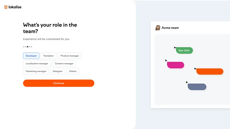Select the Marketing manager role
Image resolution: width=230 pixels, height=129 pixels.
pos(36,71)
